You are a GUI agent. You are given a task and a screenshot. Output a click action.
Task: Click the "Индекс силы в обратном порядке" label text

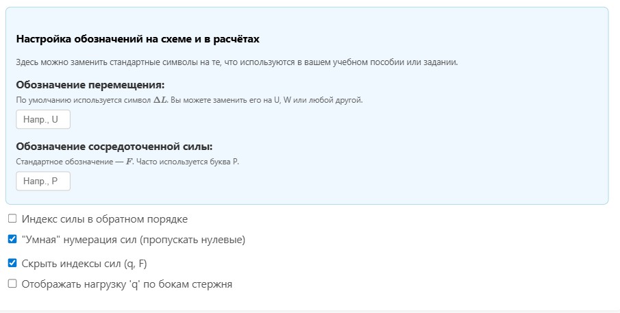tap(104, 219)
